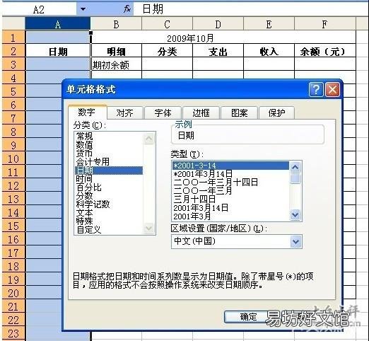Select column A header
Screen dimensions: 369x341
coord(58,24)
